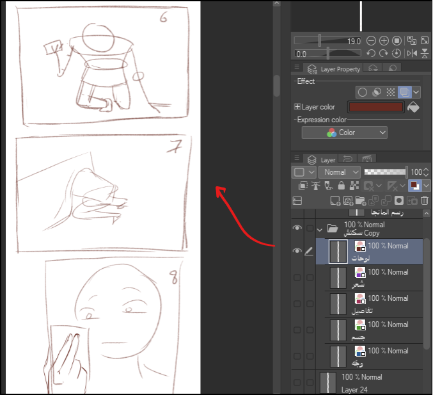Open the Layer Property panel menu

297,67
